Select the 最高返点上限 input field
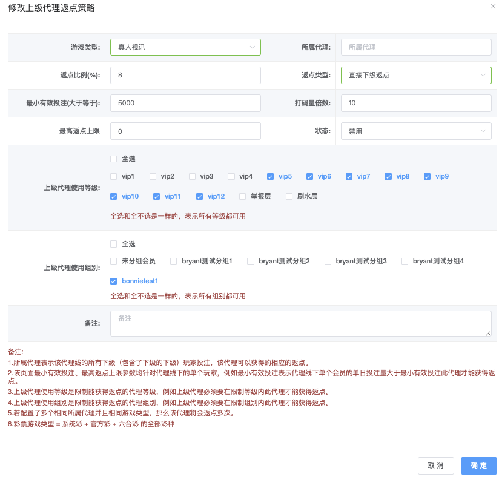This screenshot has height=477, width=502. click(x=185, y=131)
